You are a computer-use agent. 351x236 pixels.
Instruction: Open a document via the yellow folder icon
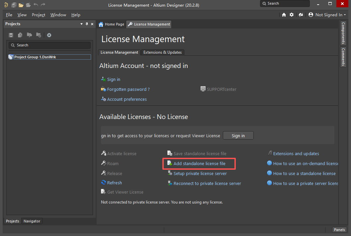(21, 5)
